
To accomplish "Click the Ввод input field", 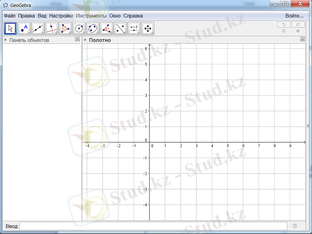I will click(x=153, y=226).
